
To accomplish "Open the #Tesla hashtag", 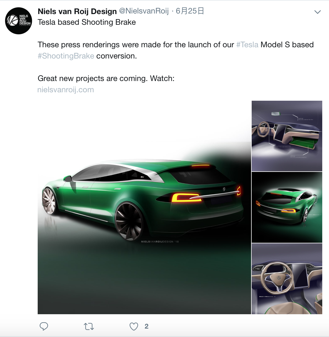I will pos(247,45).
